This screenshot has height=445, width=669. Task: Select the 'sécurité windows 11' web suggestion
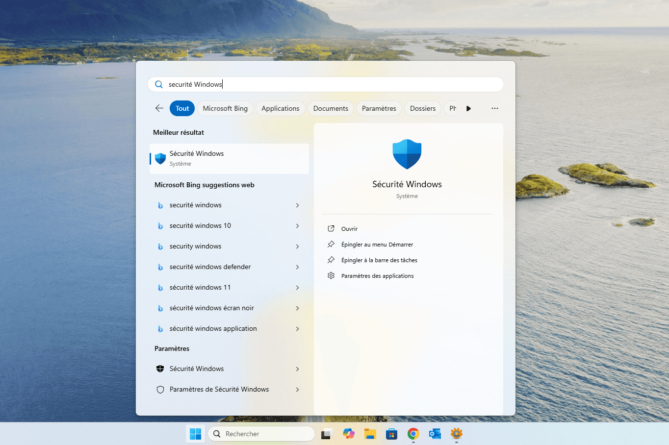point(229,288)
